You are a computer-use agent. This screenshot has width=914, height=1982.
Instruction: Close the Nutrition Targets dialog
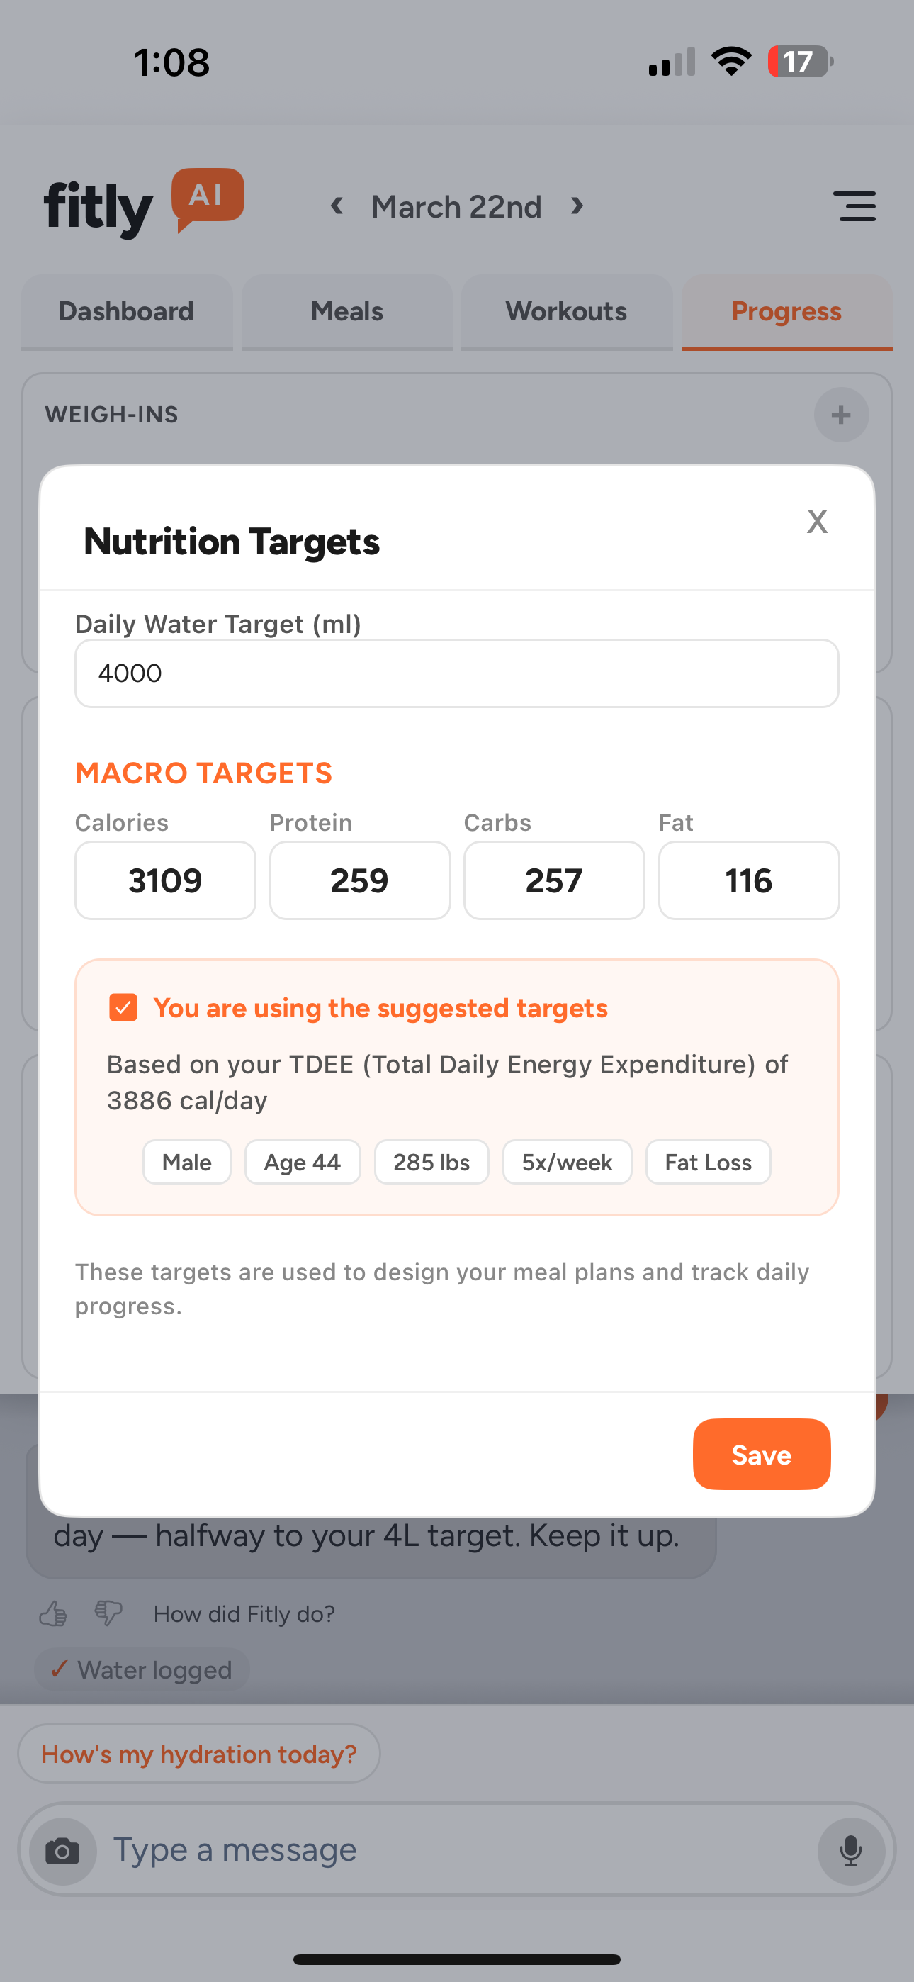click(816, 521)
